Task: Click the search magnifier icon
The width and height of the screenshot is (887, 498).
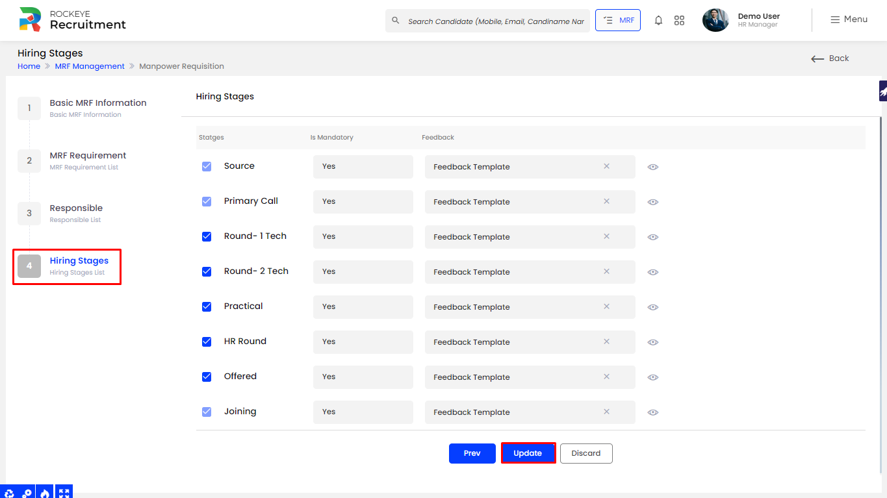Action: pos(396,21)
